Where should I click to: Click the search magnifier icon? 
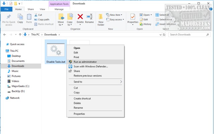click(x=207, y=35)
